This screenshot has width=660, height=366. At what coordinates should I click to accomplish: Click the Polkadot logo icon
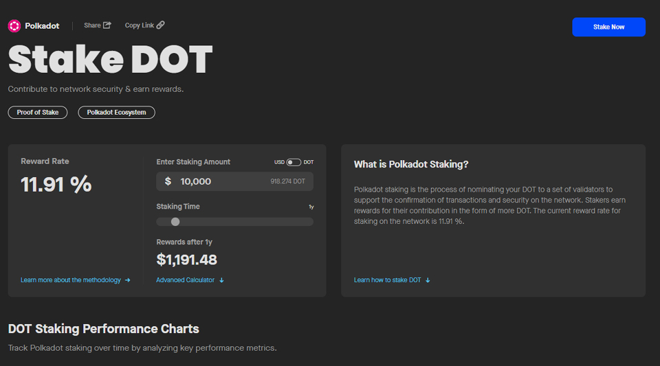(14, 26)
